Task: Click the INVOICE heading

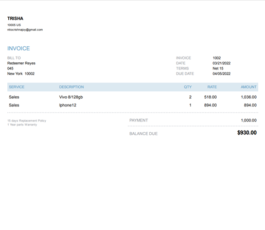Action: coord(19,48)
